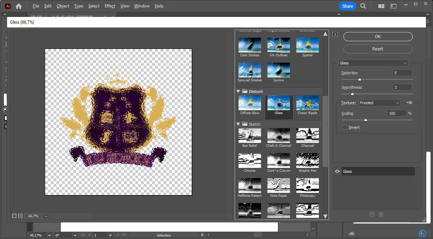Expand the status bar Selection arrow
Image resolution: width=433 pixels, height=239 pixels.
click(202, 235)
